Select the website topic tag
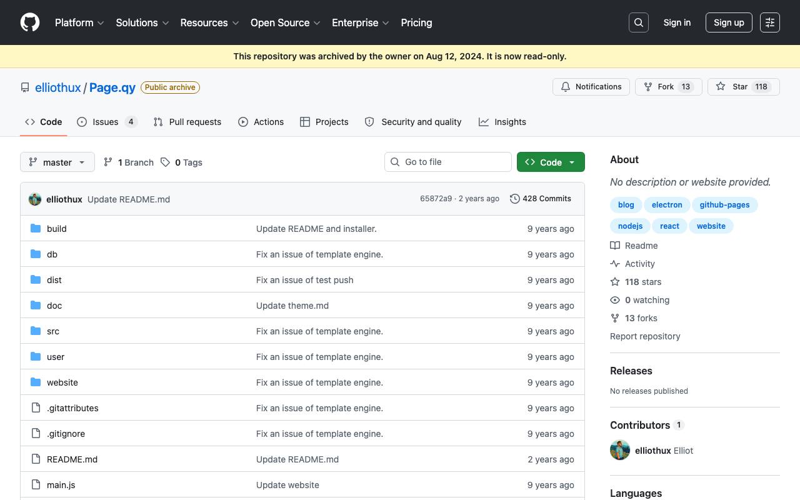Image resolution: width=800 pixels, height=500 pixels. click(711, 226)
